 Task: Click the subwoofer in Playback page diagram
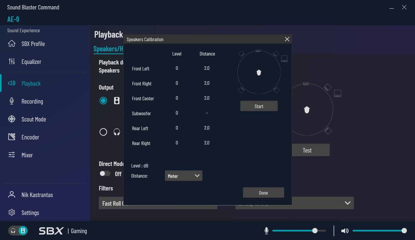coord(337,93)
